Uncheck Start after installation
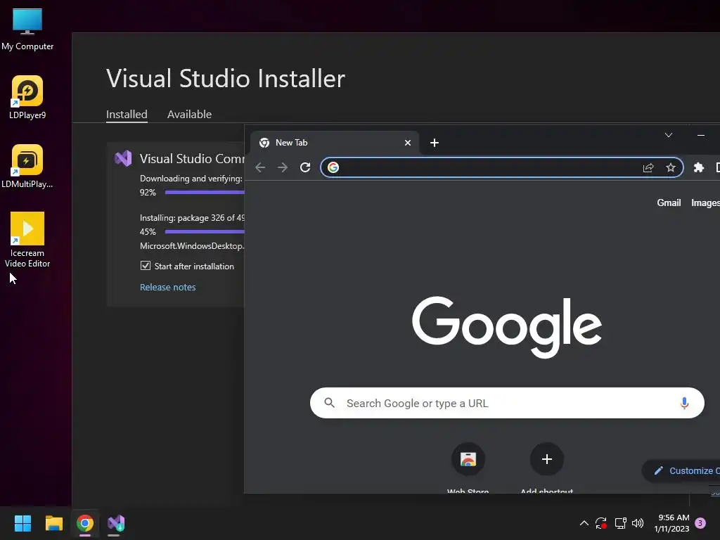 click(145, 266)
